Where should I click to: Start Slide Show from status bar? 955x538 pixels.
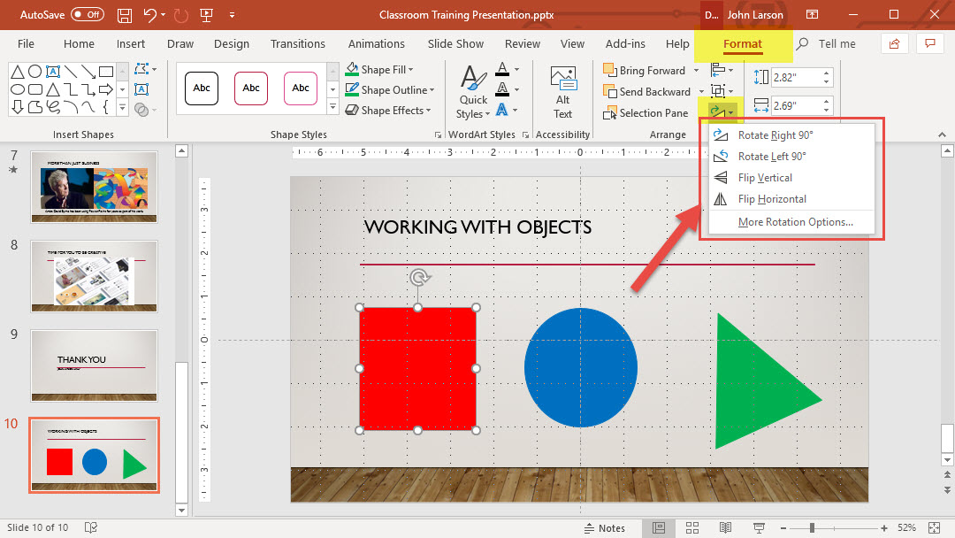click(x=757, y=528)
